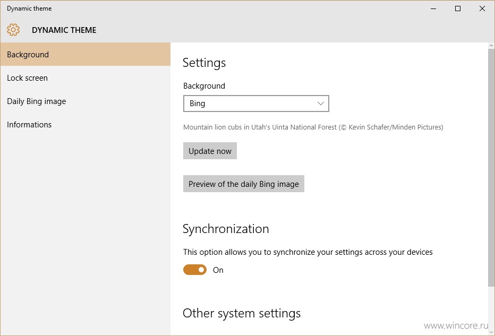Click the chevron arrow of Background dropdown
The width and height of the screenshot is (495, 336).
tap(321, 104)
